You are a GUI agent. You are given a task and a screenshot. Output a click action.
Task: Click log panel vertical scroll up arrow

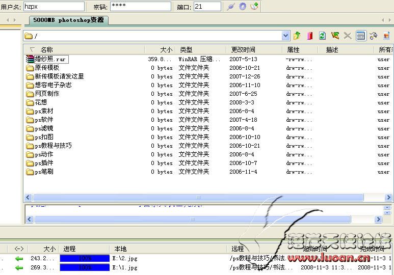pos(387,207)
